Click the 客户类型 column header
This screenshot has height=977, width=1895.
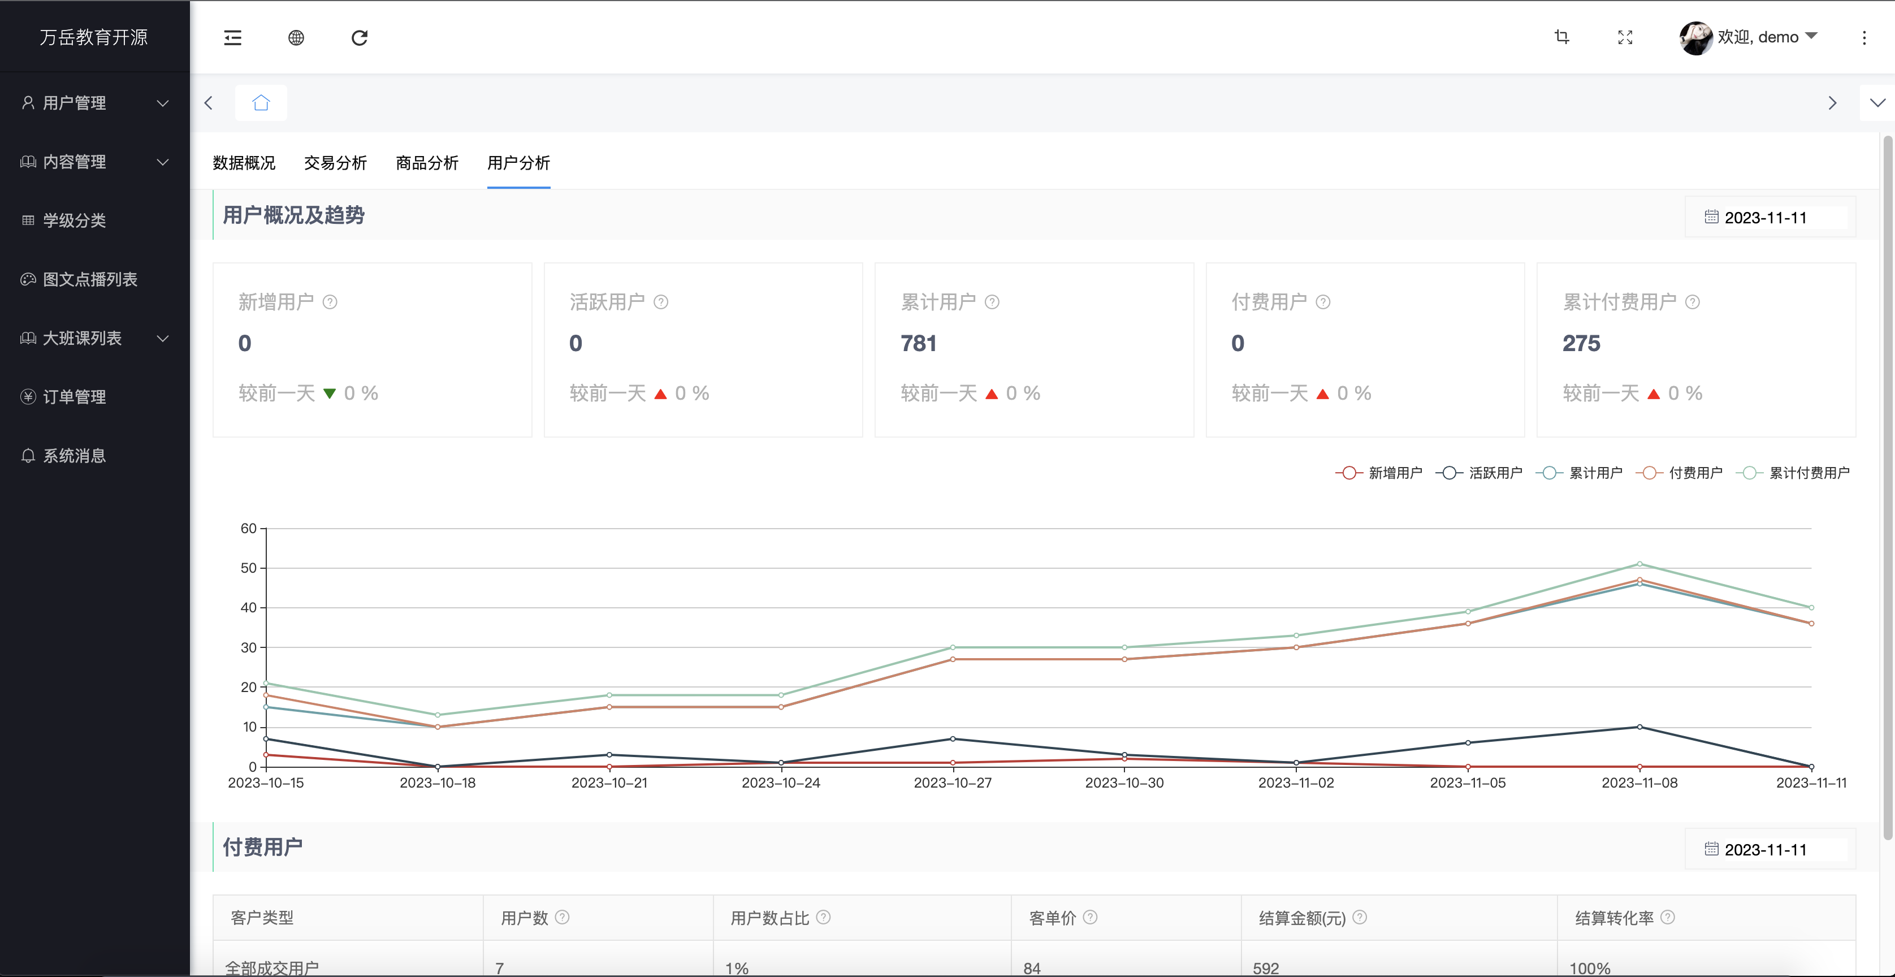point(348,918)
